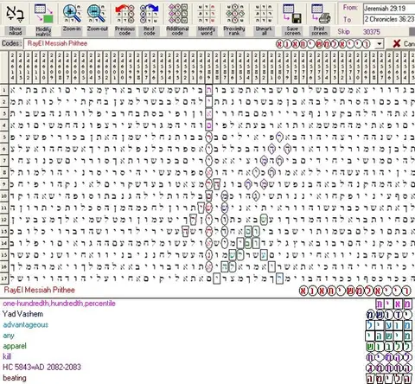415x384 pixels.
Task: Click the Unmark all icon
Action: point(264,14)
